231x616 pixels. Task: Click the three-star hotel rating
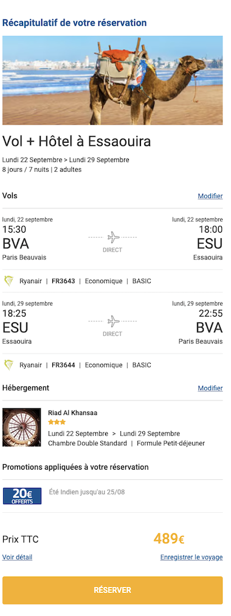(x=57, y=422)
